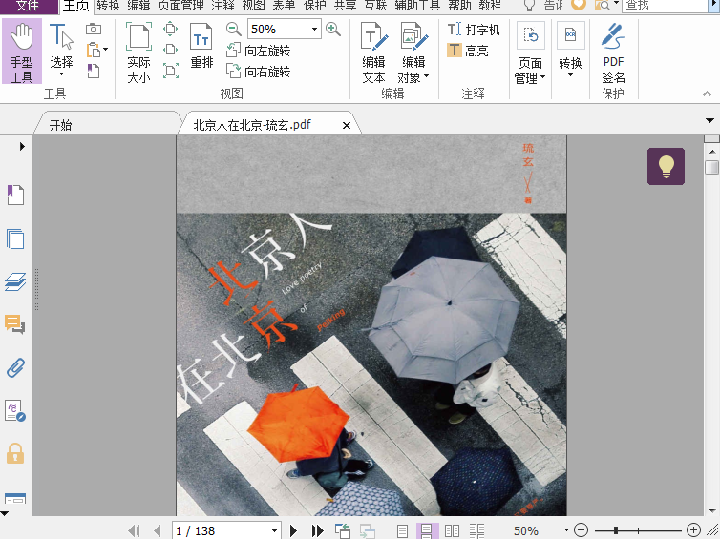Open the Help (帮助) ribbon tab
Screen dimensions: 720x539
pyautogui.click(x=459, y=6)
